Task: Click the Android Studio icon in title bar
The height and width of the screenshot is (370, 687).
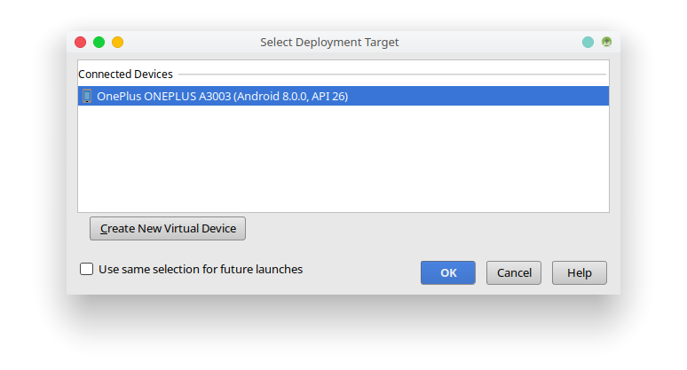Action: [x=606, y=42]
